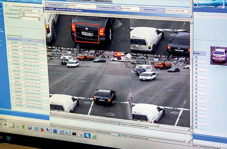Open Google Chrome from the taskbar
Viewport: 227px width, 149px height.
24,127
